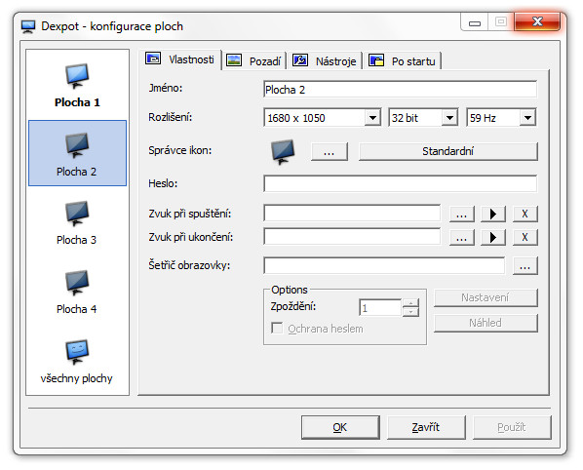
Task: Decrease Zpoždění with the down arrow
Action: pyautogui.click(x=410, y=312)
